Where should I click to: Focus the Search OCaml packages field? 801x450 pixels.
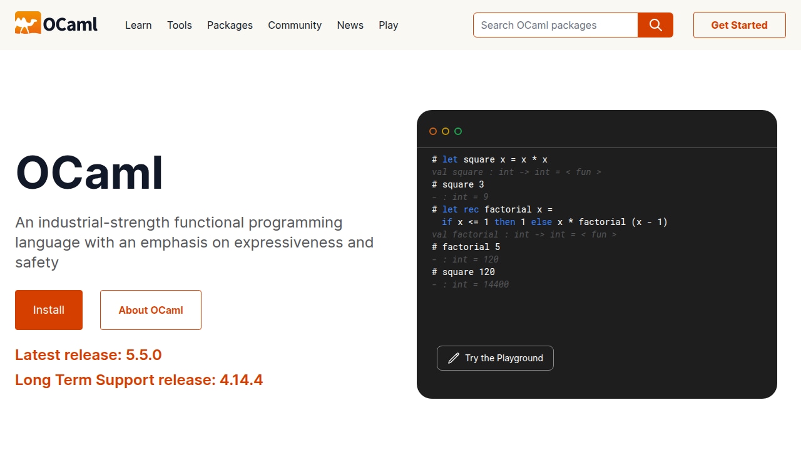click(556, 25)
